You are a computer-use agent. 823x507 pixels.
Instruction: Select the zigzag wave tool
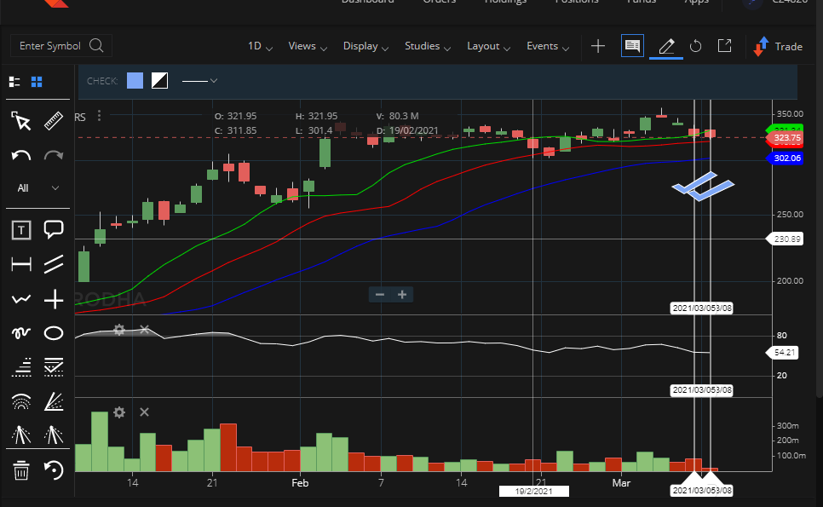point(21,299)
